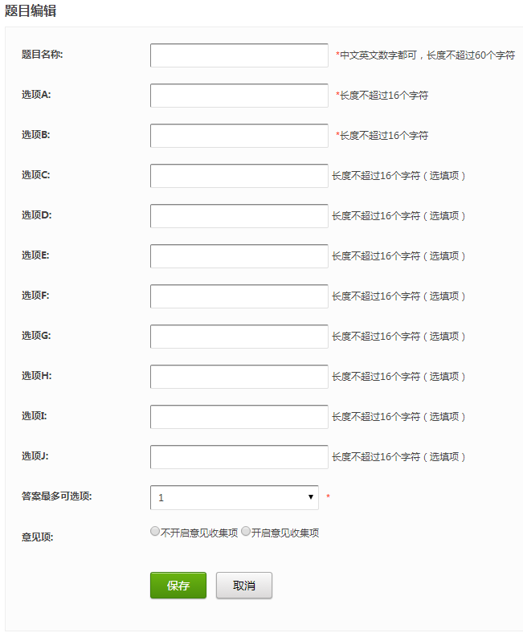
Task: Click the 题目名称 length hint text
Action: tap(427, 55)
